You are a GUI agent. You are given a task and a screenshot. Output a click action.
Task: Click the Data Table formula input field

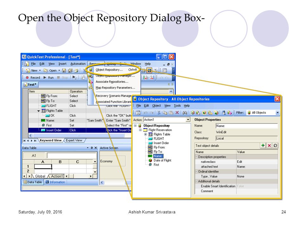pos(72,155)
